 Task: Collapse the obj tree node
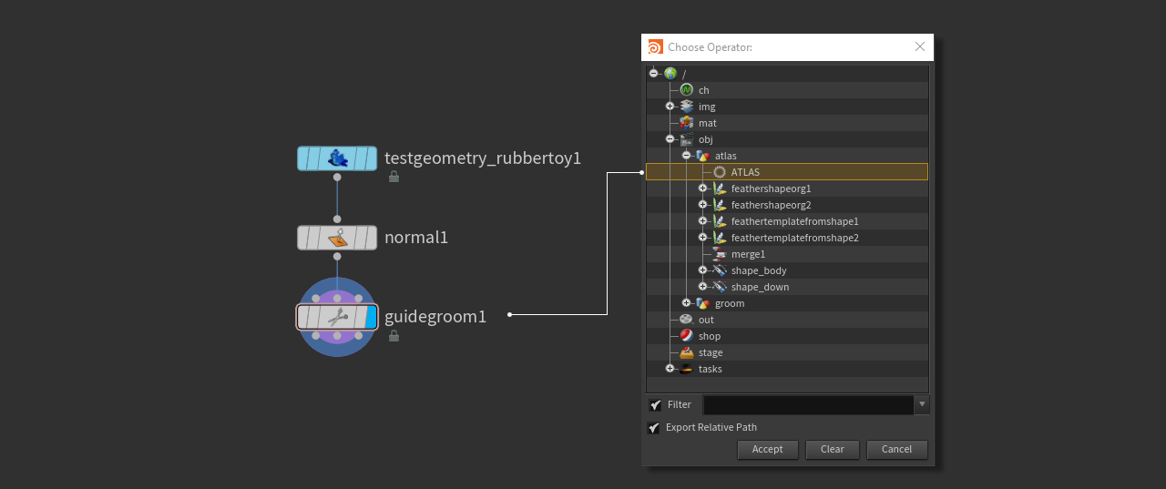tap(670, 139)
